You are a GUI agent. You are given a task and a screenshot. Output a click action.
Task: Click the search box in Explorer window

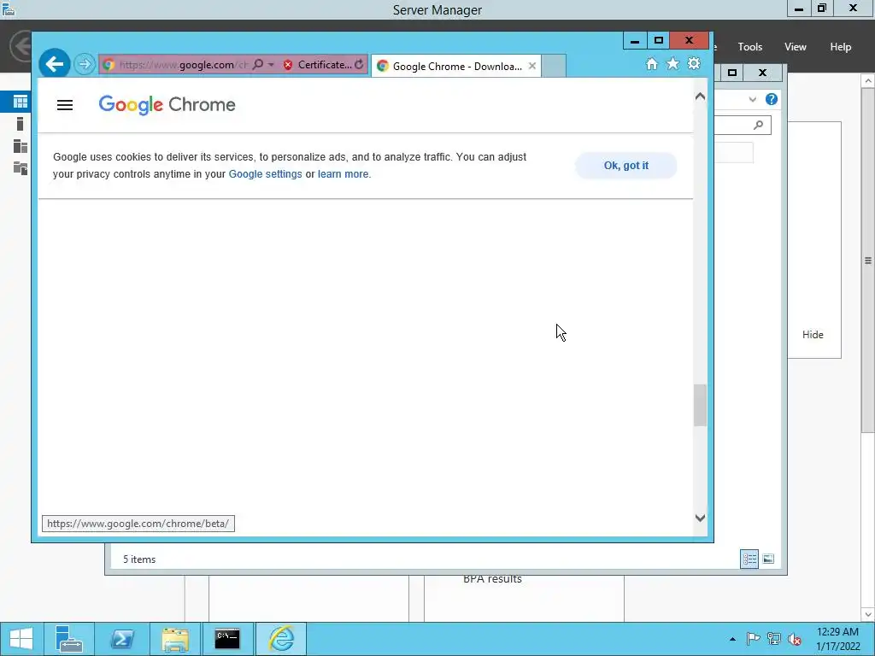pos(743,125)
